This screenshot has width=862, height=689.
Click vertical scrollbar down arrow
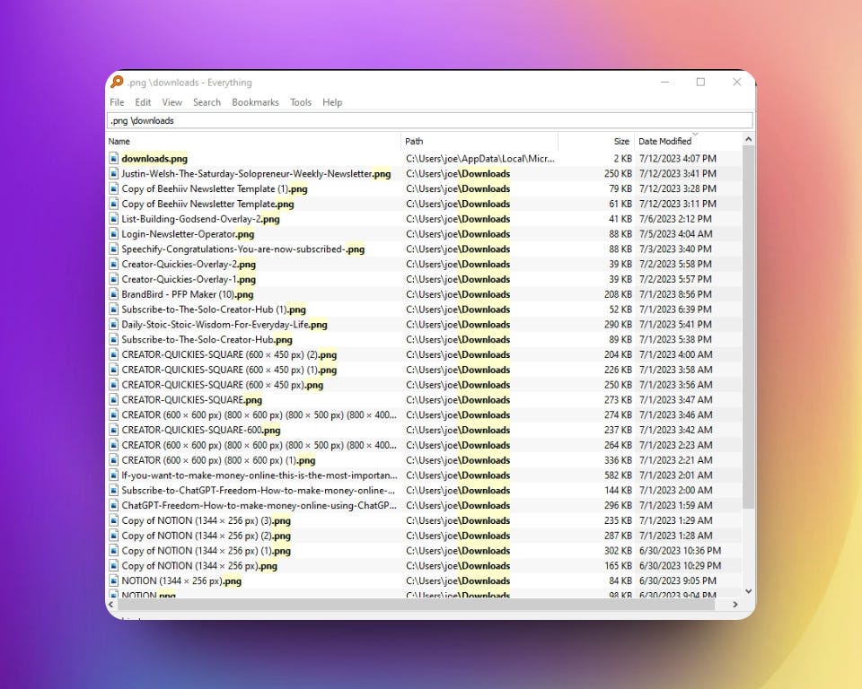pos(748,591)
